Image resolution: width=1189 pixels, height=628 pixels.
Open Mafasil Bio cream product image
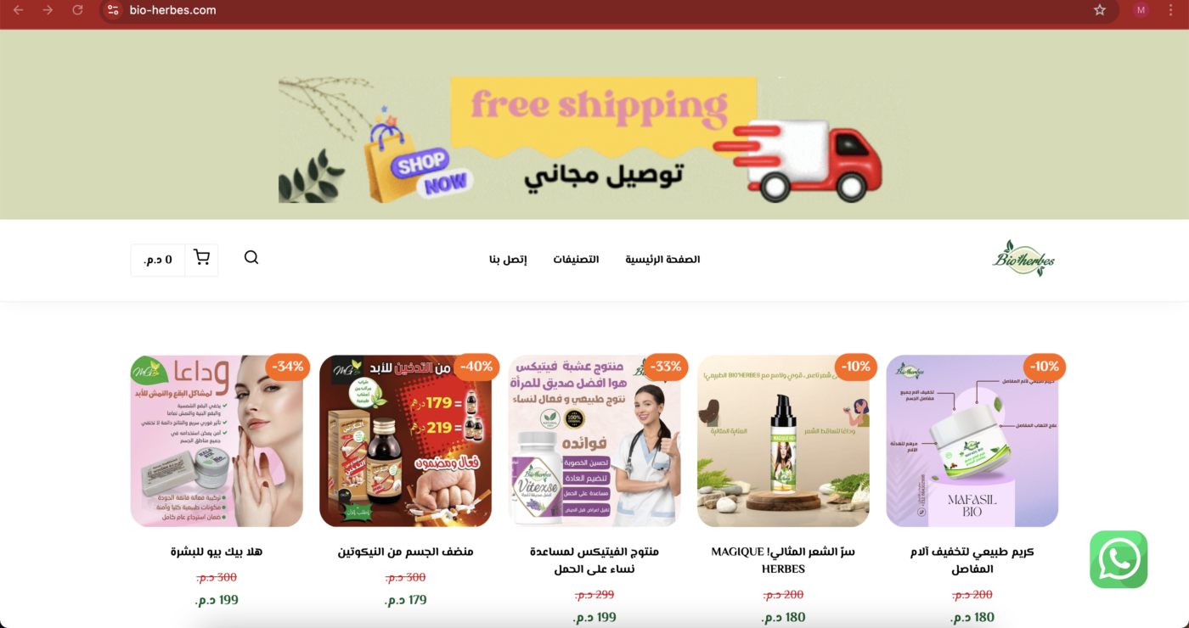(x=972, y=440)
